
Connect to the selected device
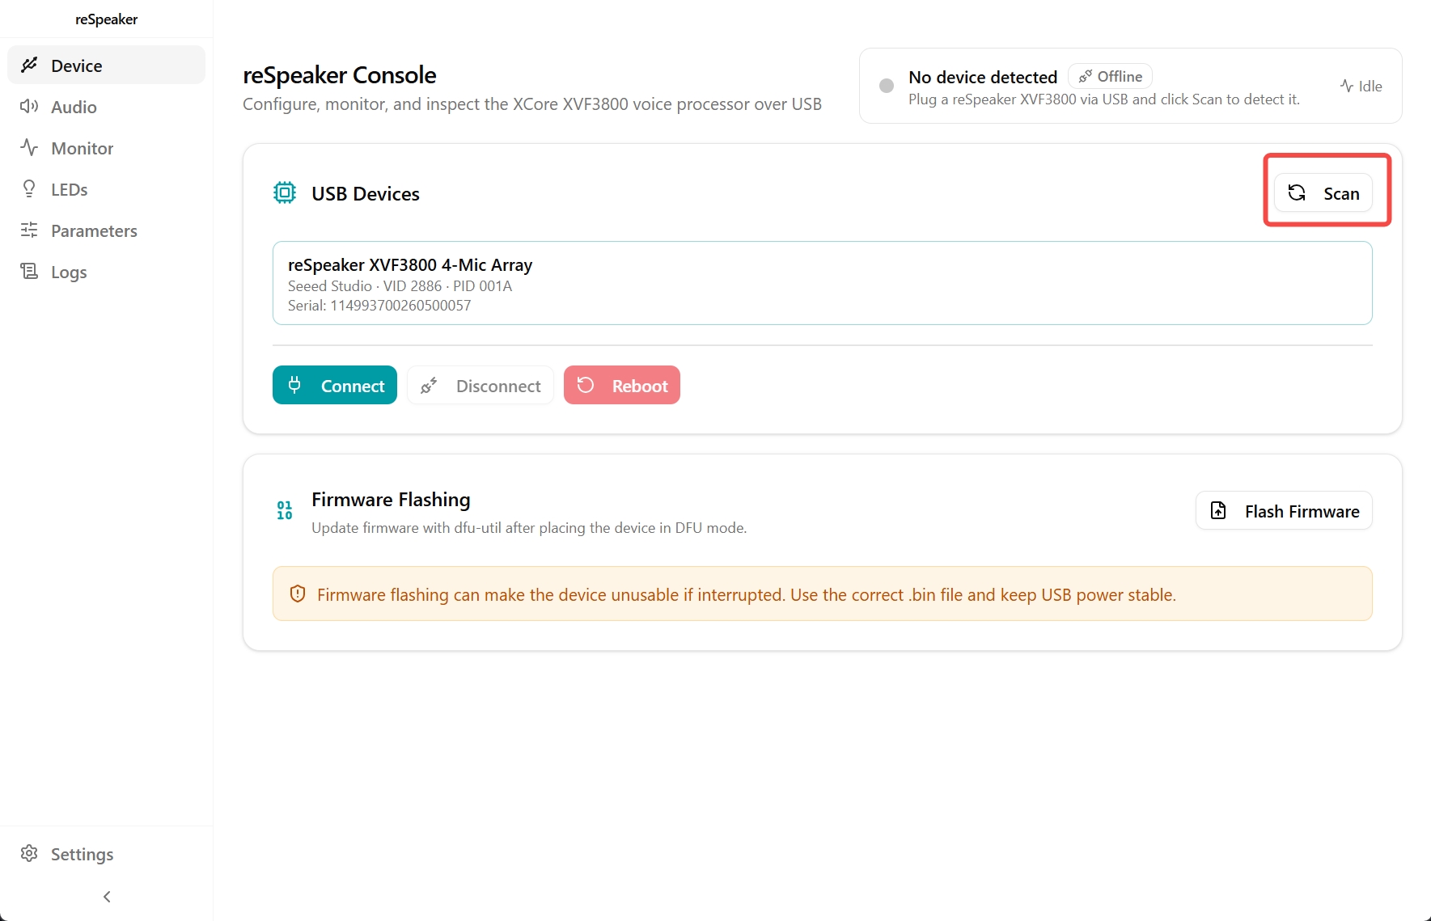click(x=335, y=386)
